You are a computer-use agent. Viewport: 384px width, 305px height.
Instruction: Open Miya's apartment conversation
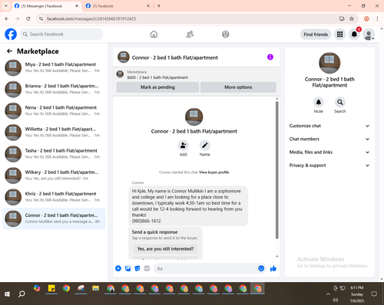pyautogui.click(x=54, y=67)
